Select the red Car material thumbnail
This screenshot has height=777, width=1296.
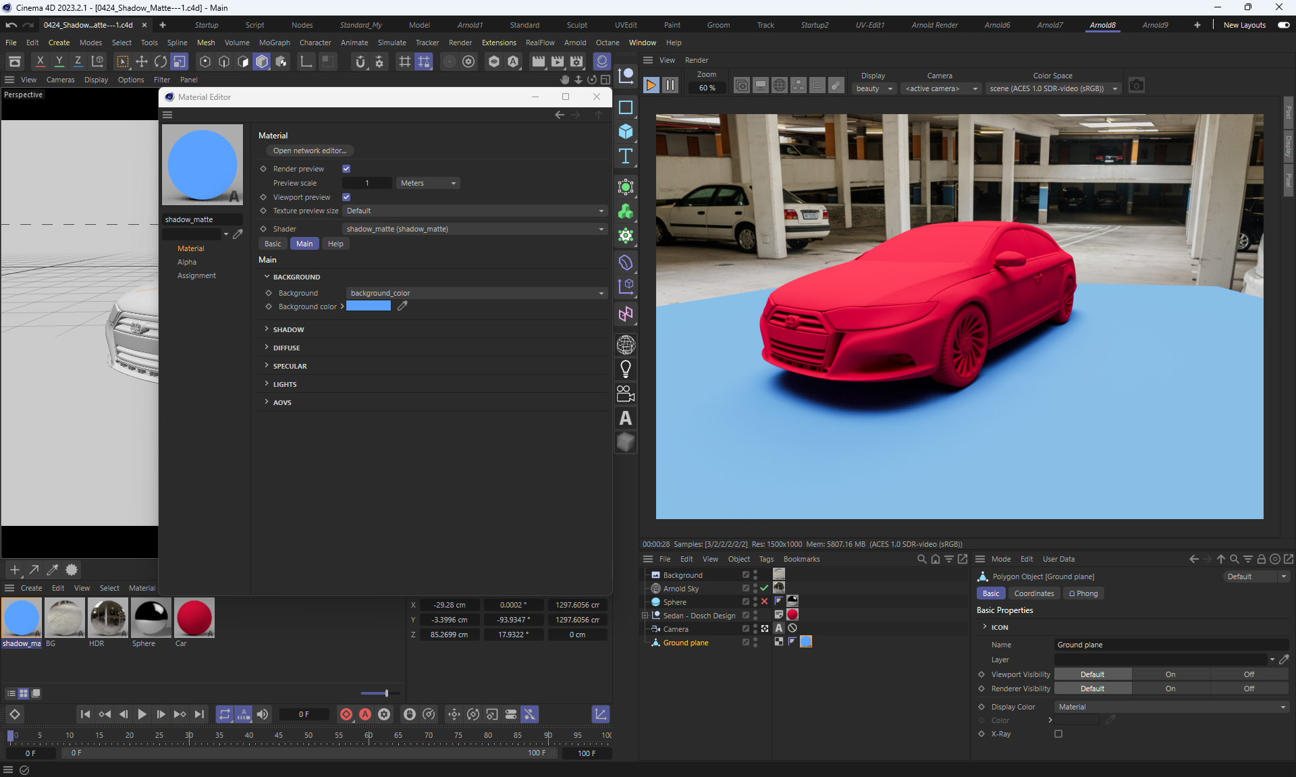194,617
